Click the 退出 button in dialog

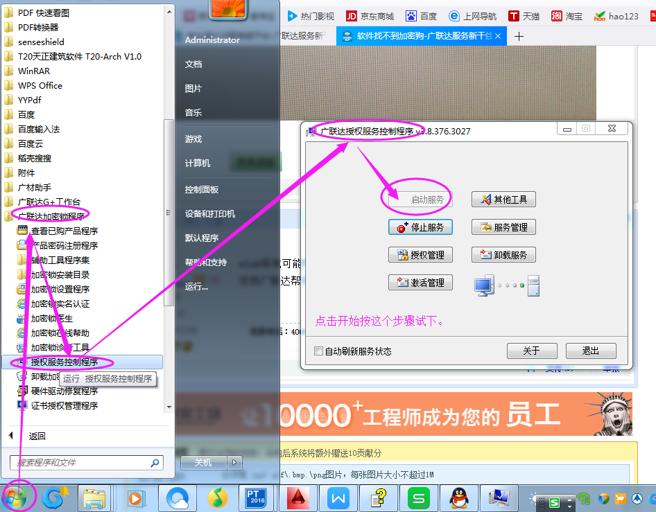(x=591, y=351)
